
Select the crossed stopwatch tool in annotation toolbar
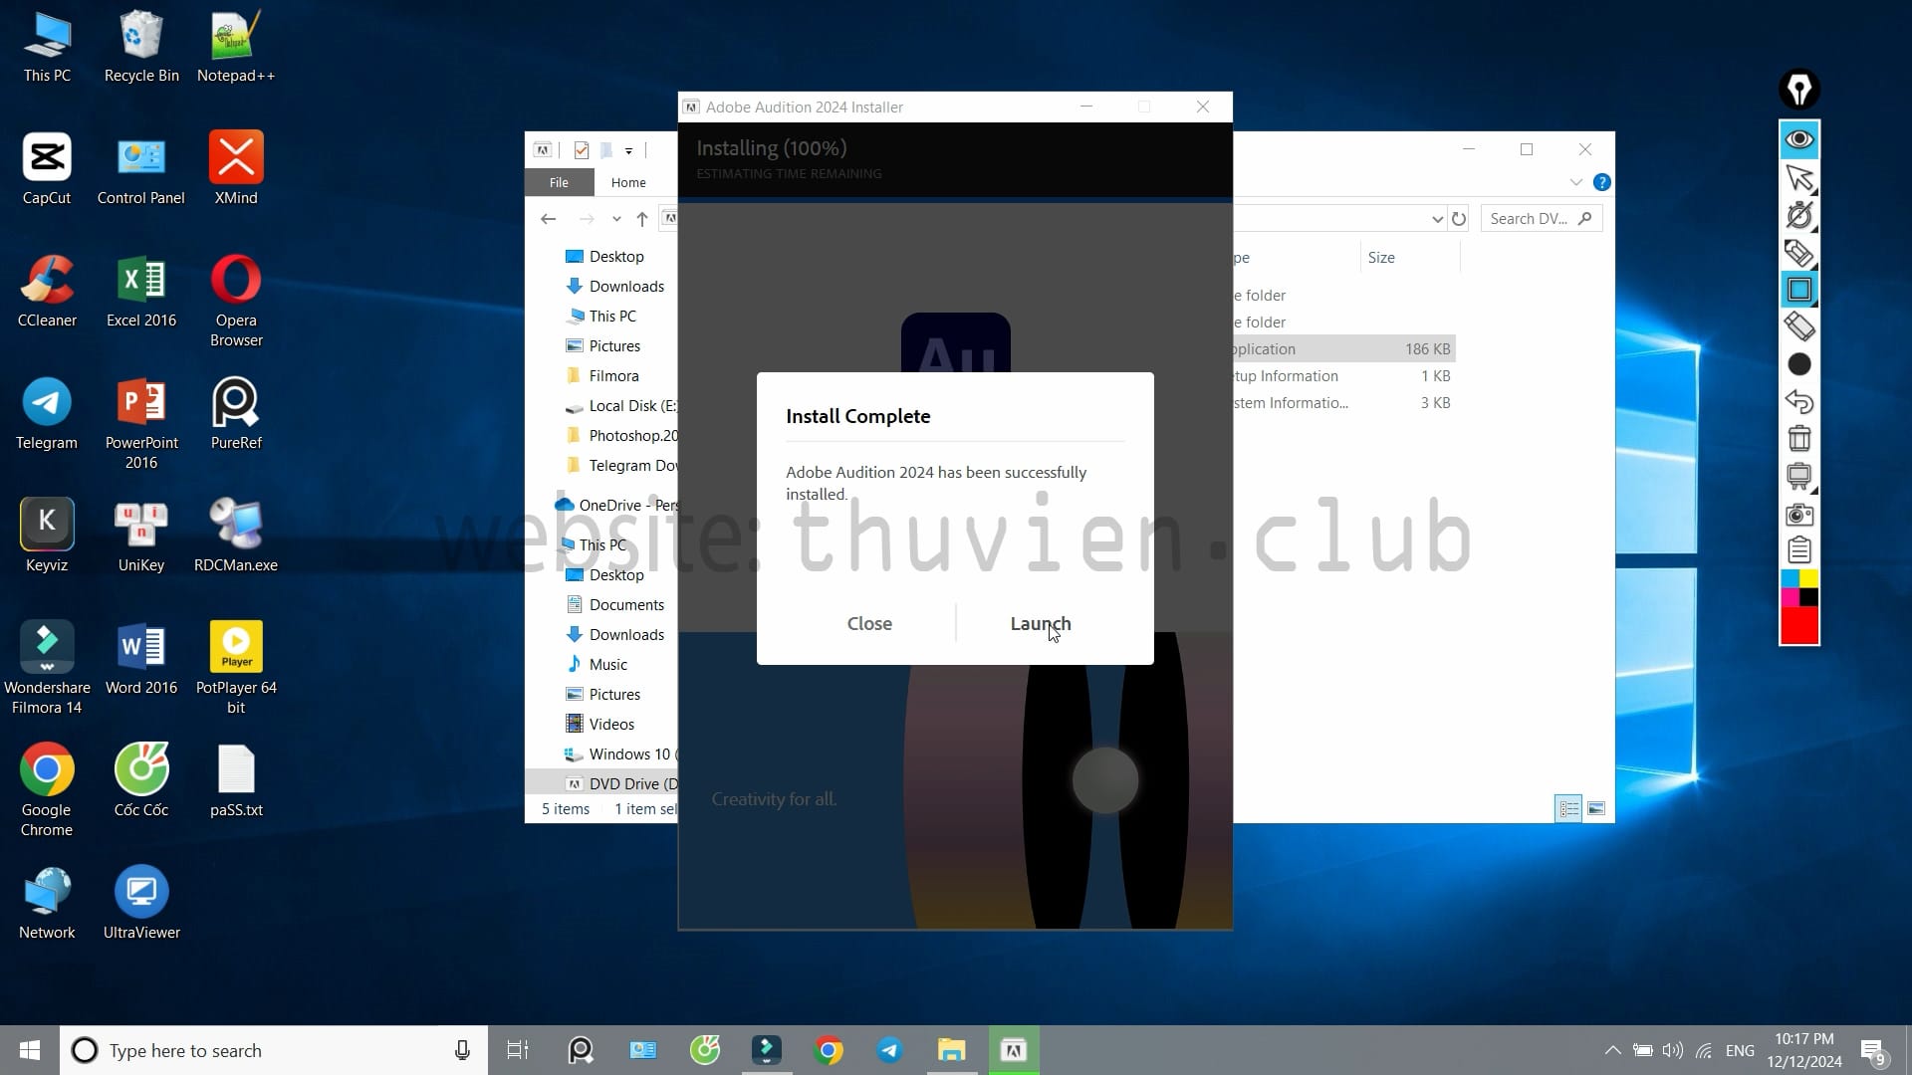pyautogui.click(x=1798, y=215)
